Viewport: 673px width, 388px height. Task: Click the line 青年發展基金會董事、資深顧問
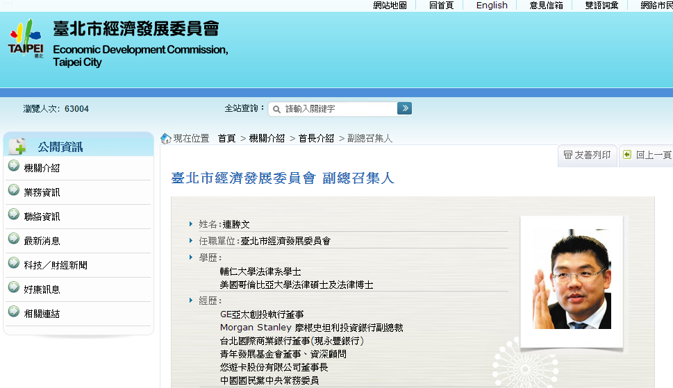click(283, 354)
